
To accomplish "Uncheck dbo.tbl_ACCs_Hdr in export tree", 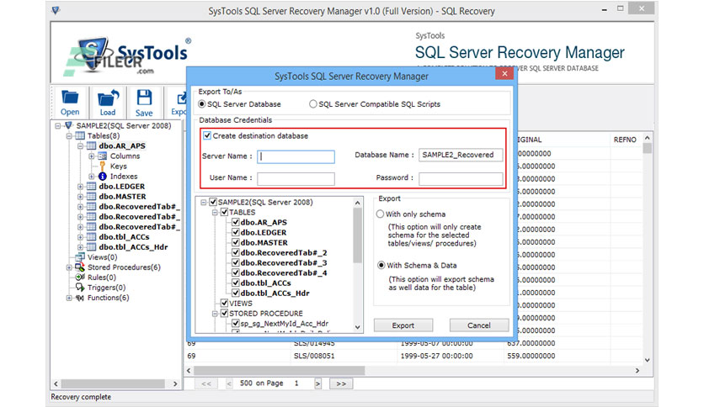I will click(235, 293).
